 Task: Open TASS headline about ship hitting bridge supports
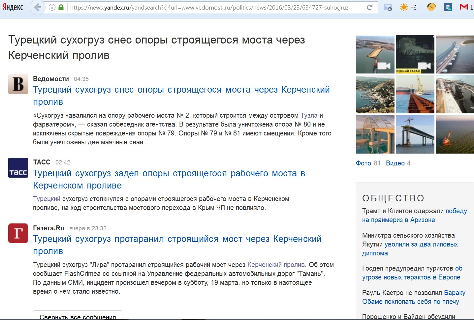click(x=169, y=179)
